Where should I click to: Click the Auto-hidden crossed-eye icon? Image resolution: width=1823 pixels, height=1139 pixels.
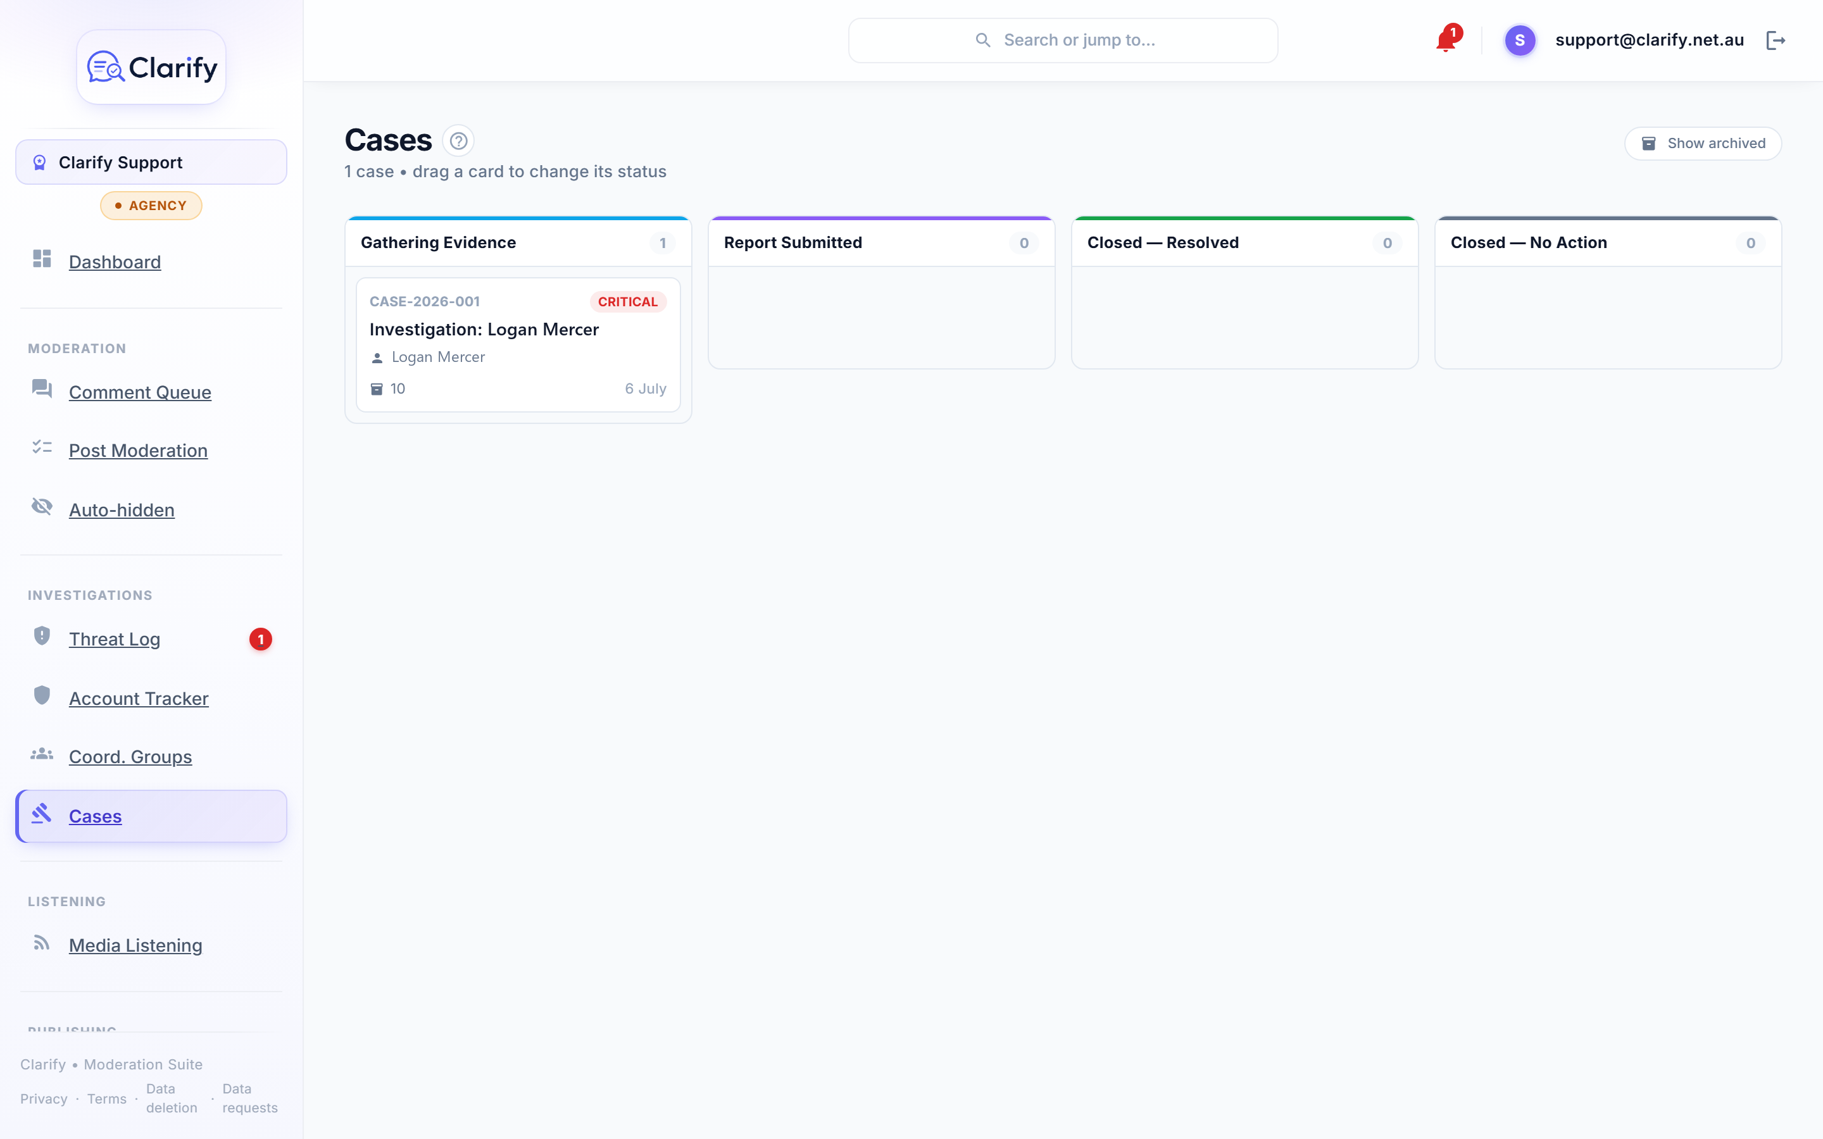[42, 506]
